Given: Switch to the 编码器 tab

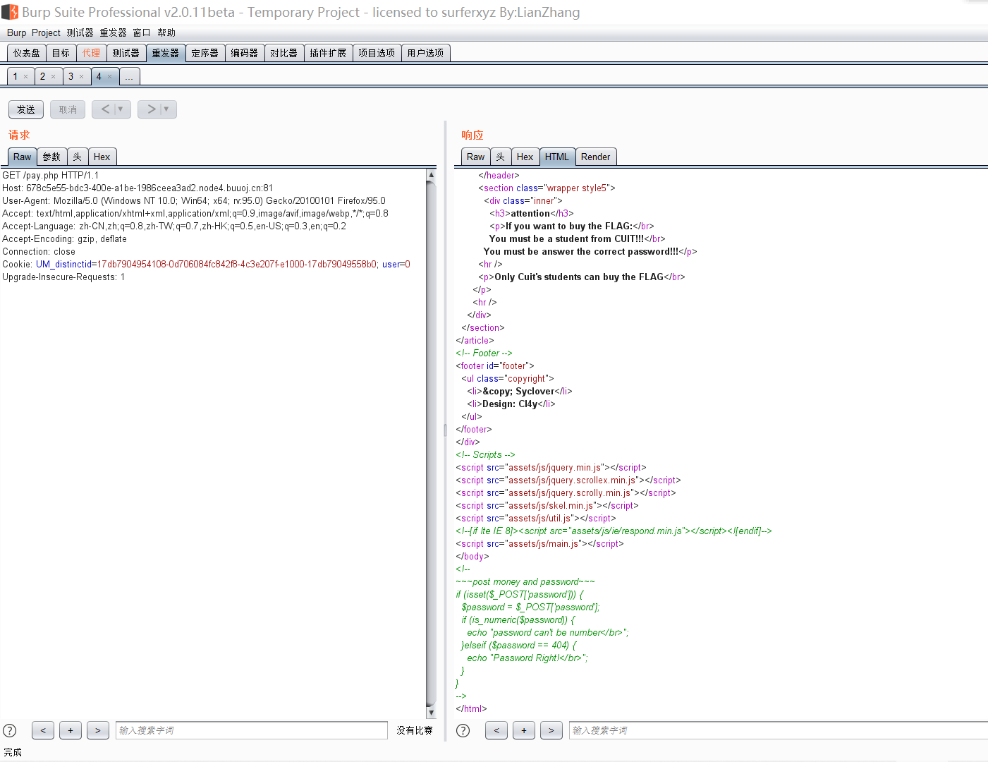Looking at the screenshot, I should click(x=245, y=53).
